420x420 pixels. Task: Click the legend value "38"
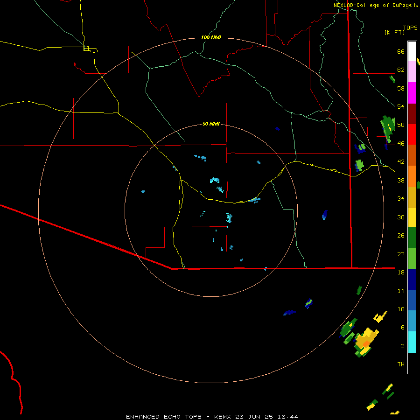pos(401,180)
